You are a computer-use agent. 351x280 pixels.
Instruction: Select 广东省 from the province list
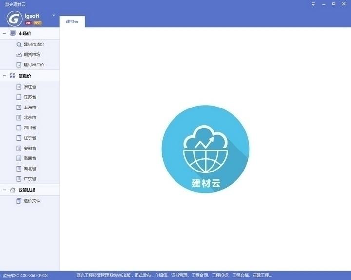coord(30,179)
